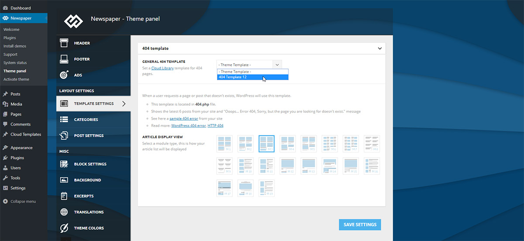Collapse the admin menu
Viewport: 524px width, 241px height.
tap(20, 201)
